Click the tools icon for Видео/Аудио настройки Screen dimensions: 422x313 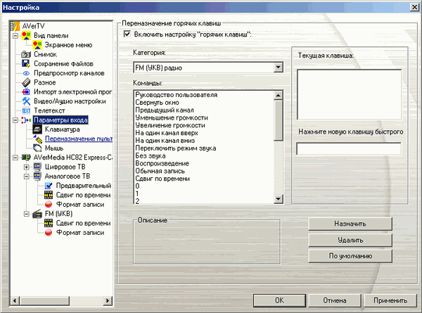tap(26, 101)
